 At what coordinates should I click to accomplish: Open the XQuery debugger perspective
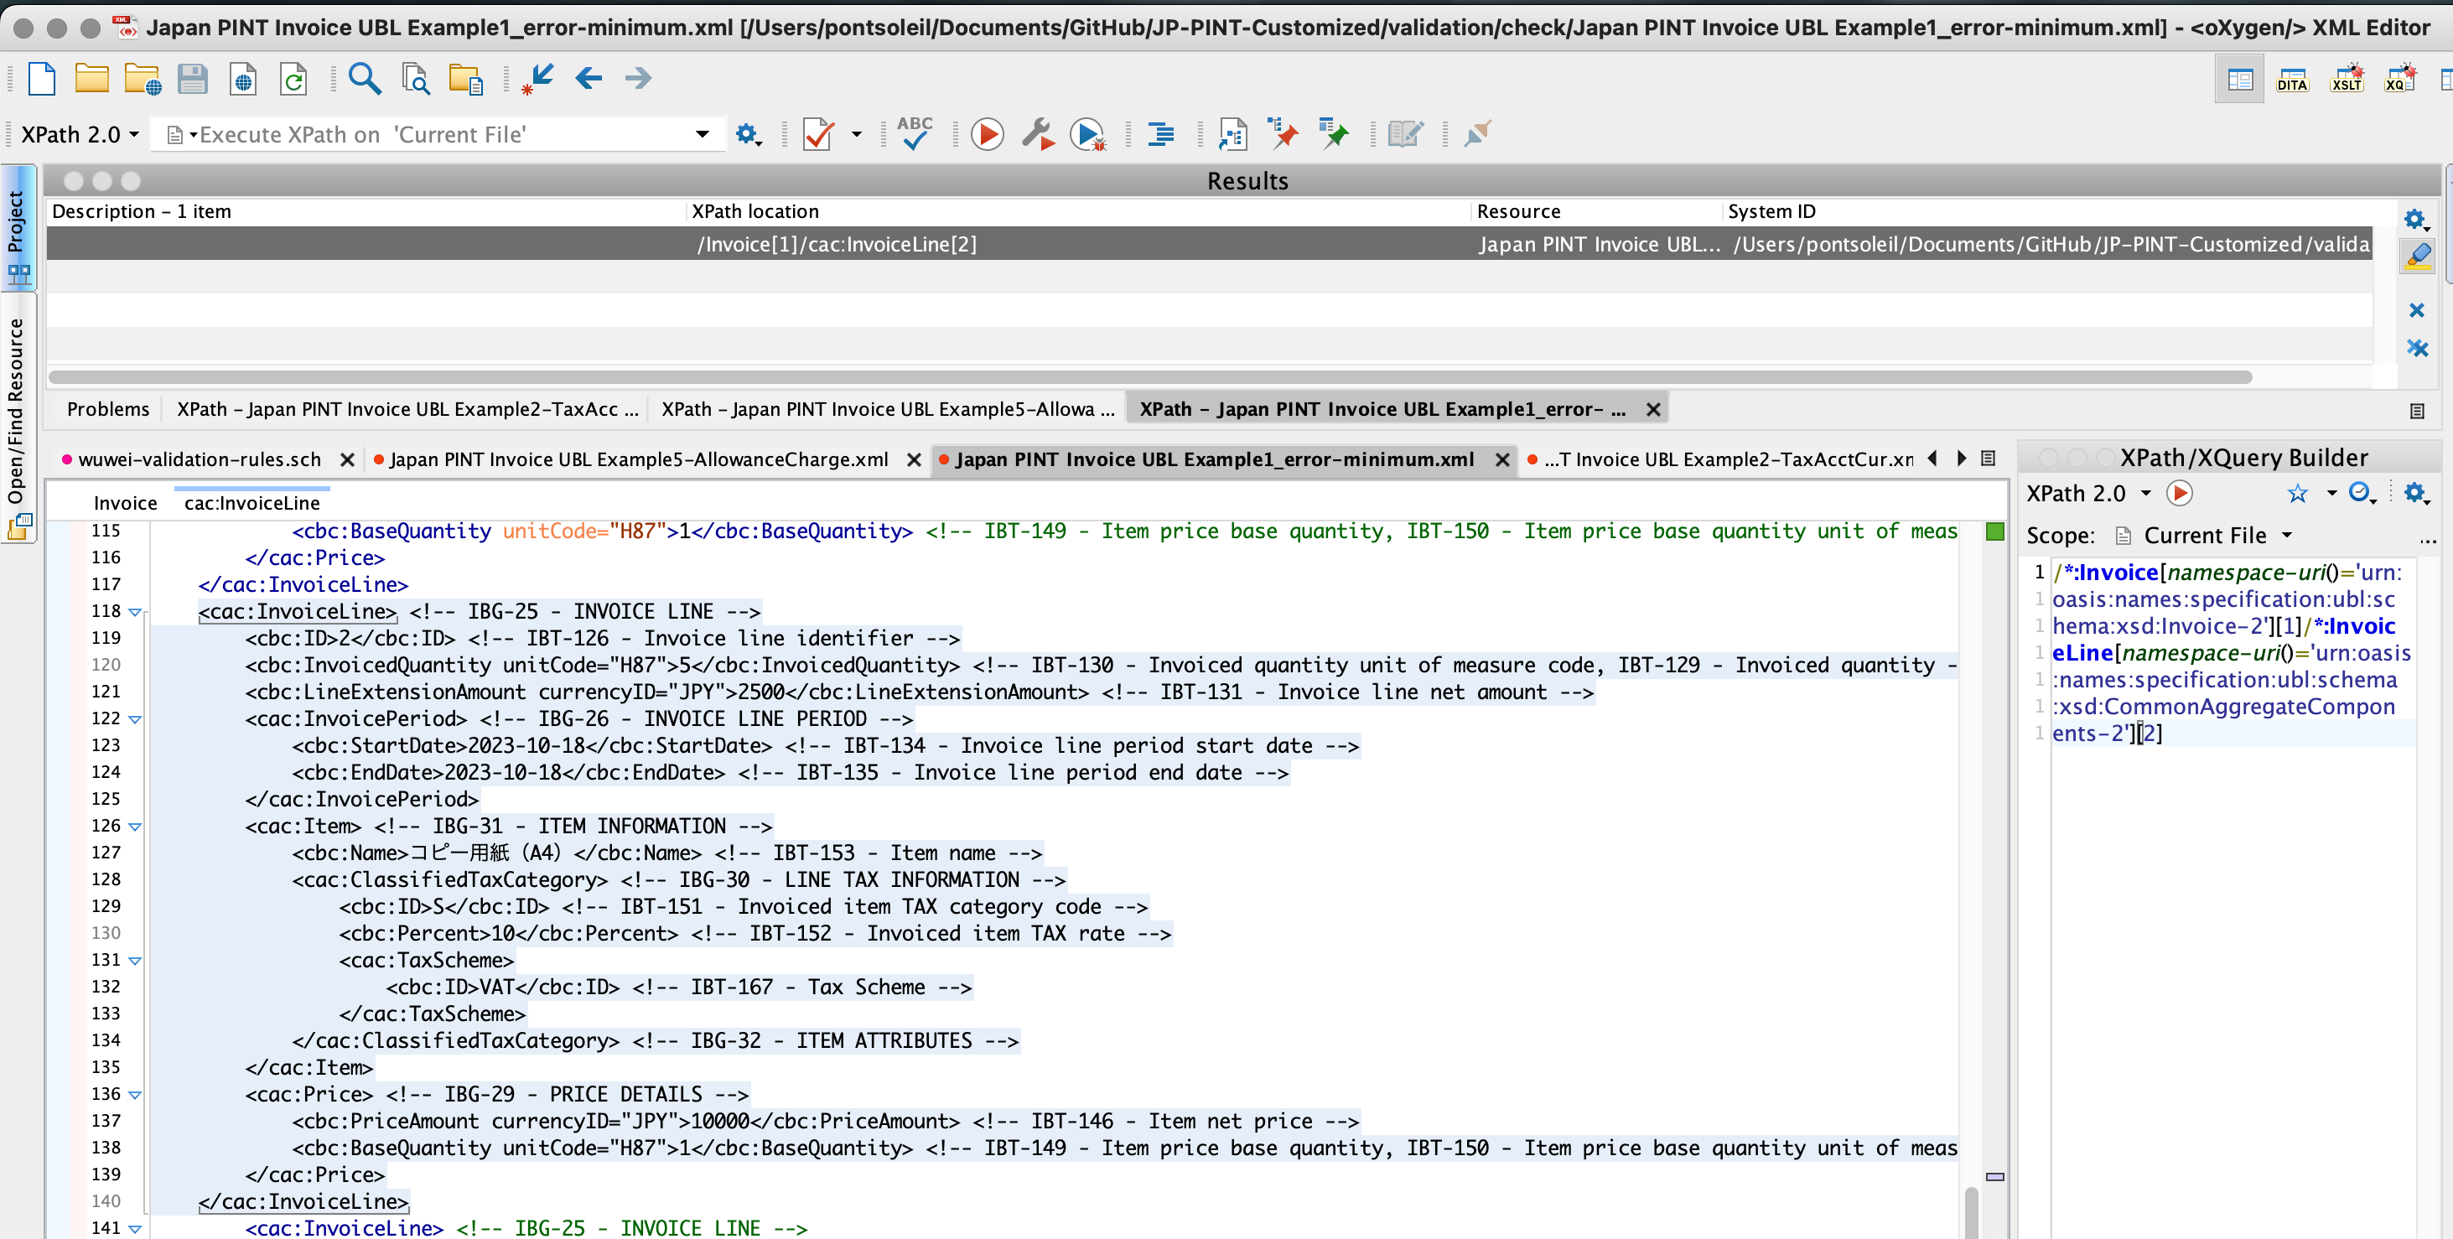tap(2399, 80)
